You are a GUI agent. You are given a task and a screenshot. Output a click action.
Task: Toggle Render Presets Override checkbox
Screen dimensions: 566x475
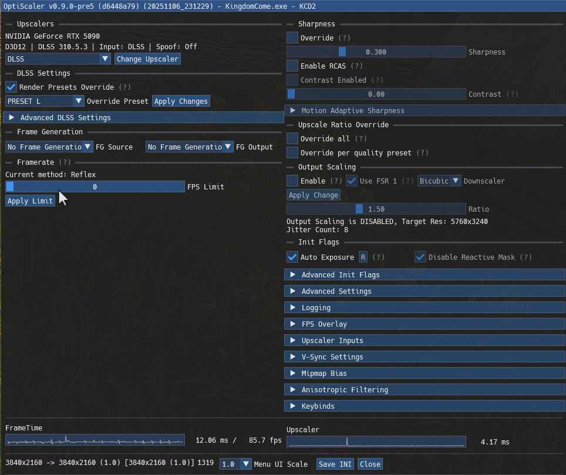(x=11, y=87)
